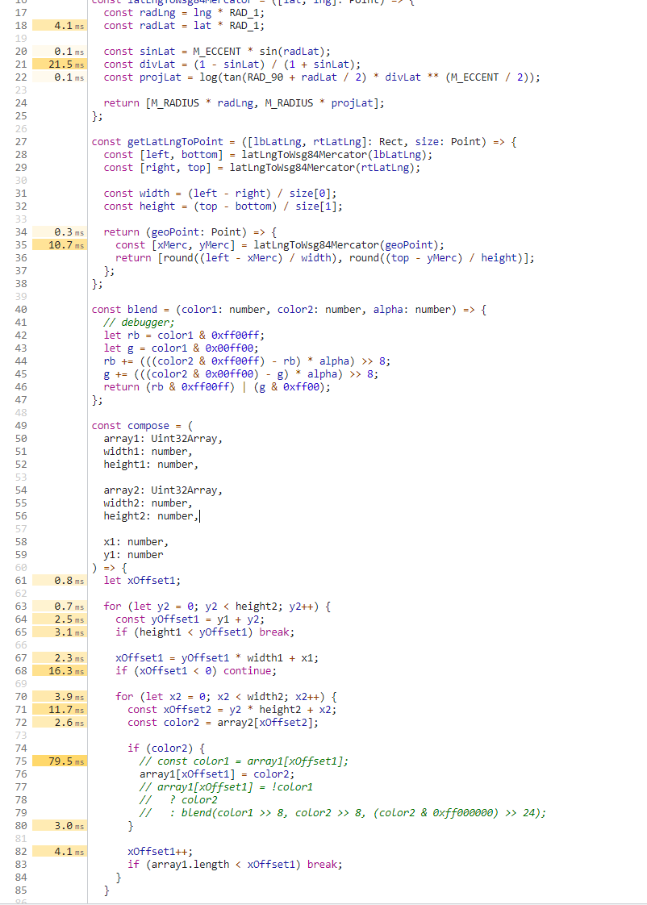Image resolution: width=647 pixels, height=905 pixels.
Task: Click the 10.7 ms timing on line 35
Action: point(60,245)
